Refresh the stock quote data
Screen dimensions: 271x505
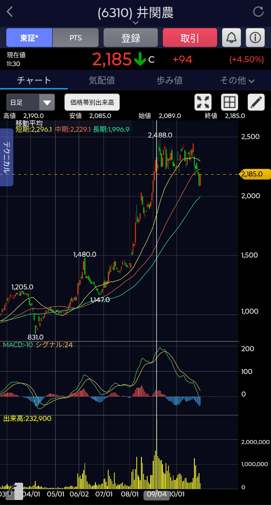click(x=258, y=12)
